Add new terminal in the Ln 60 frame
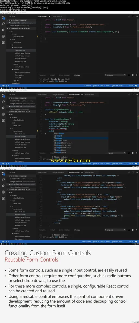Image resolution: width=139 pixels, height=323 pixels. coord(129,230)
